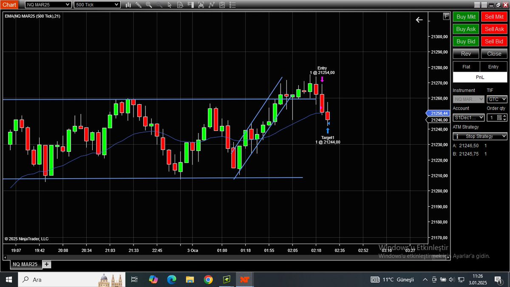Click the 21250,44 current price marker
The height and width of the screenshot is (287, 510).
point(439,114)
